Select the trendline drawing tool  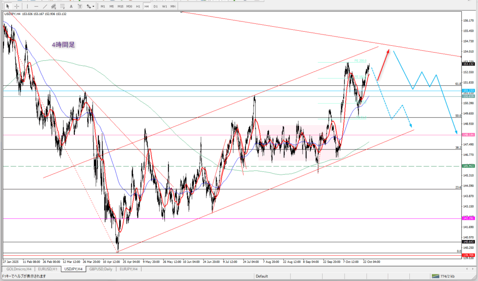pyautogui.click(x=45, y=6)
